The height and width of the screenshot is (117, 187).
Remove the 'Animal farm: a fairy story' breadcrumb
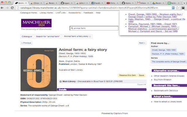tap(90, 37)
